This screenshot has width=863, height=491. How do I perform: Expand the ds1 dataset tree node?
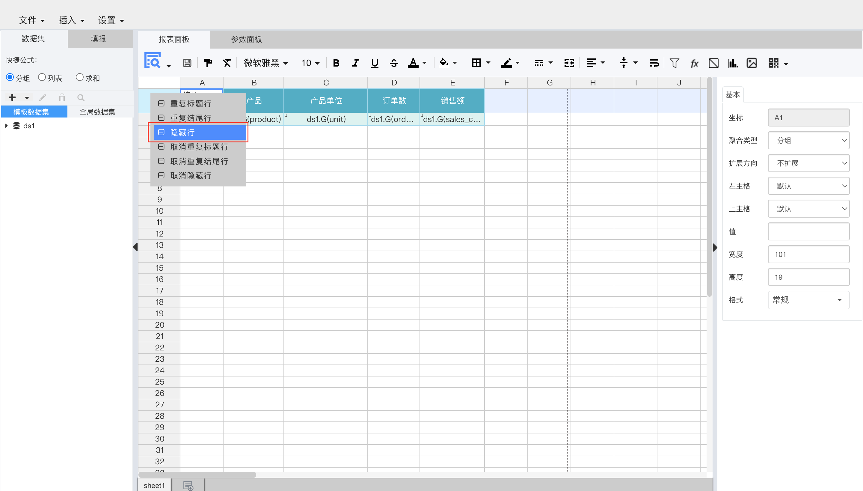[6, 126]
